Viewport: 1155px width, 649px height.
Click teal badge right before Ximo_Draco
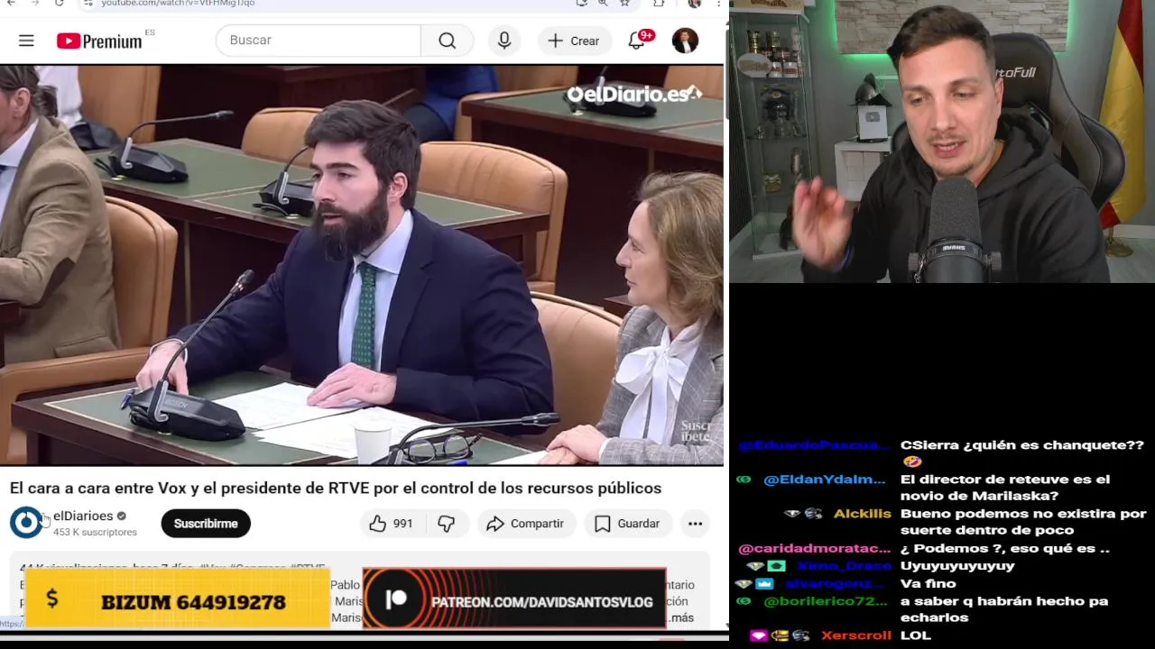[776, 566]
